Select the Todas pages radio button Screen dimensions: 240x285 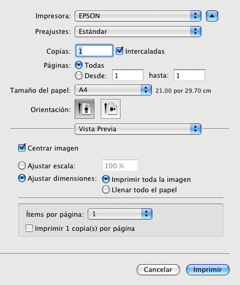point(79,65)
